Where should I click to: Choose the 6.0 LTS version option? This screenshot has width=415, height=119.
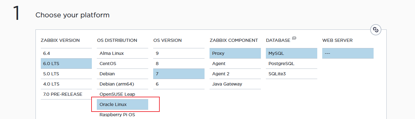[66, 64]
